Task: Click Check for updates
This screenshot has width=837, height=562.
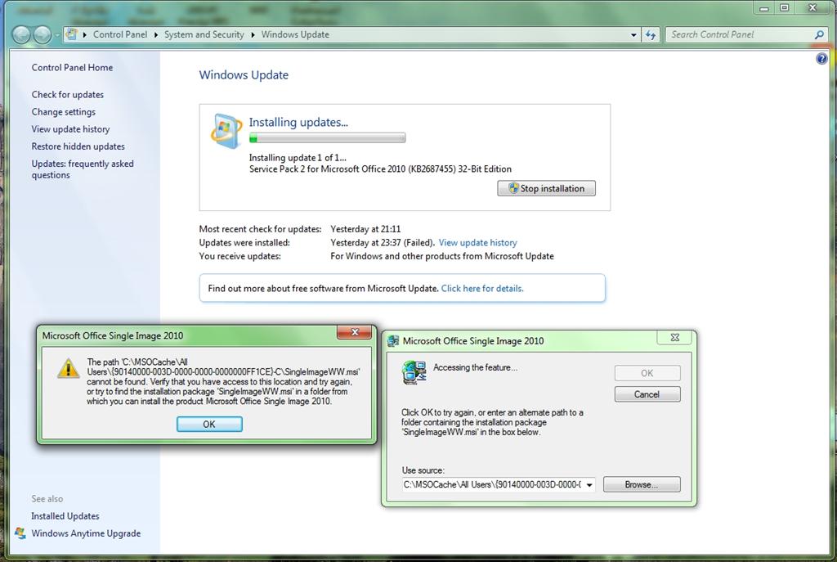Action: [68, 95]
